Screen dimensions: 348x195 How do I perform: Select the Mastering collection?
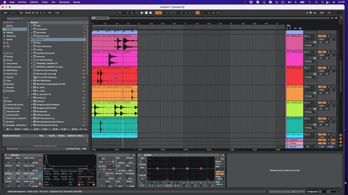tap(11, 36)
